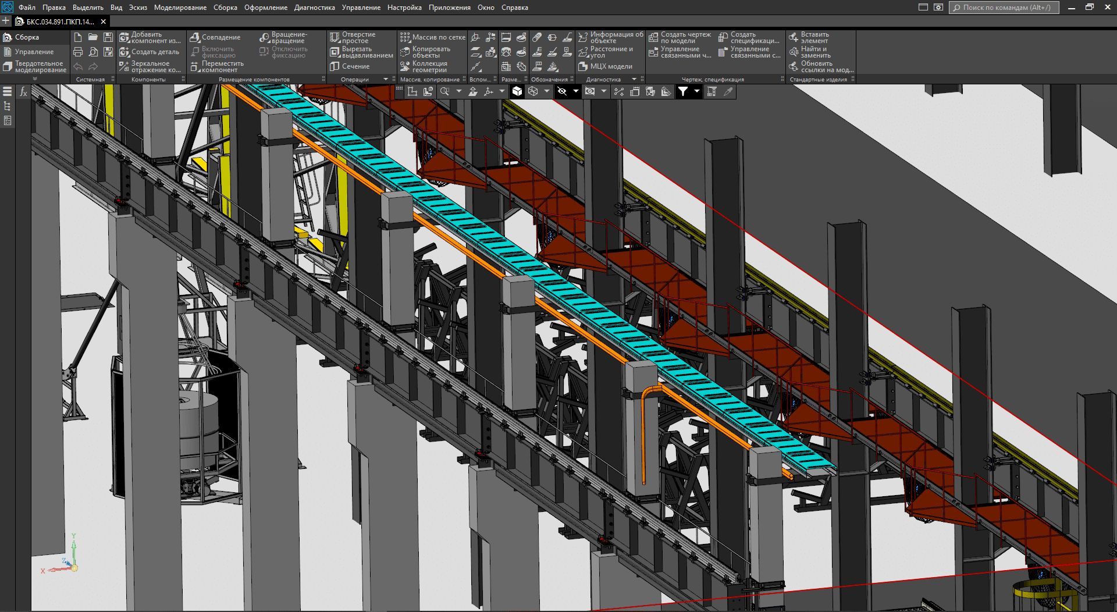Expand the Диагностика panel dropdown arrow
Viewport: 1117px width, 612px height.
tap(634, 79)
